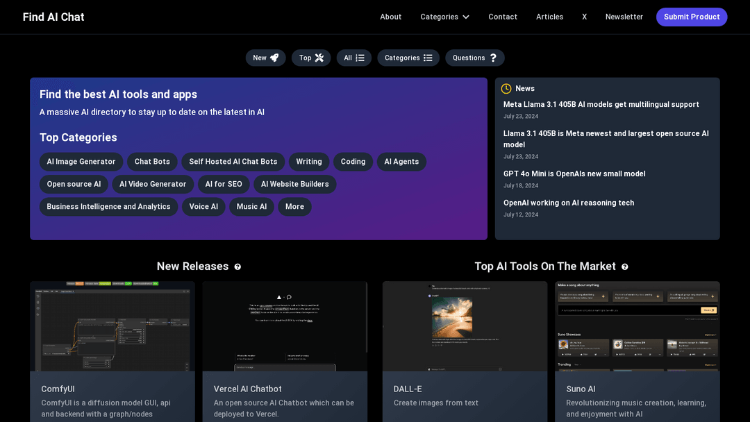Show More top categories
Screen dimensions: 750x422
294,206
